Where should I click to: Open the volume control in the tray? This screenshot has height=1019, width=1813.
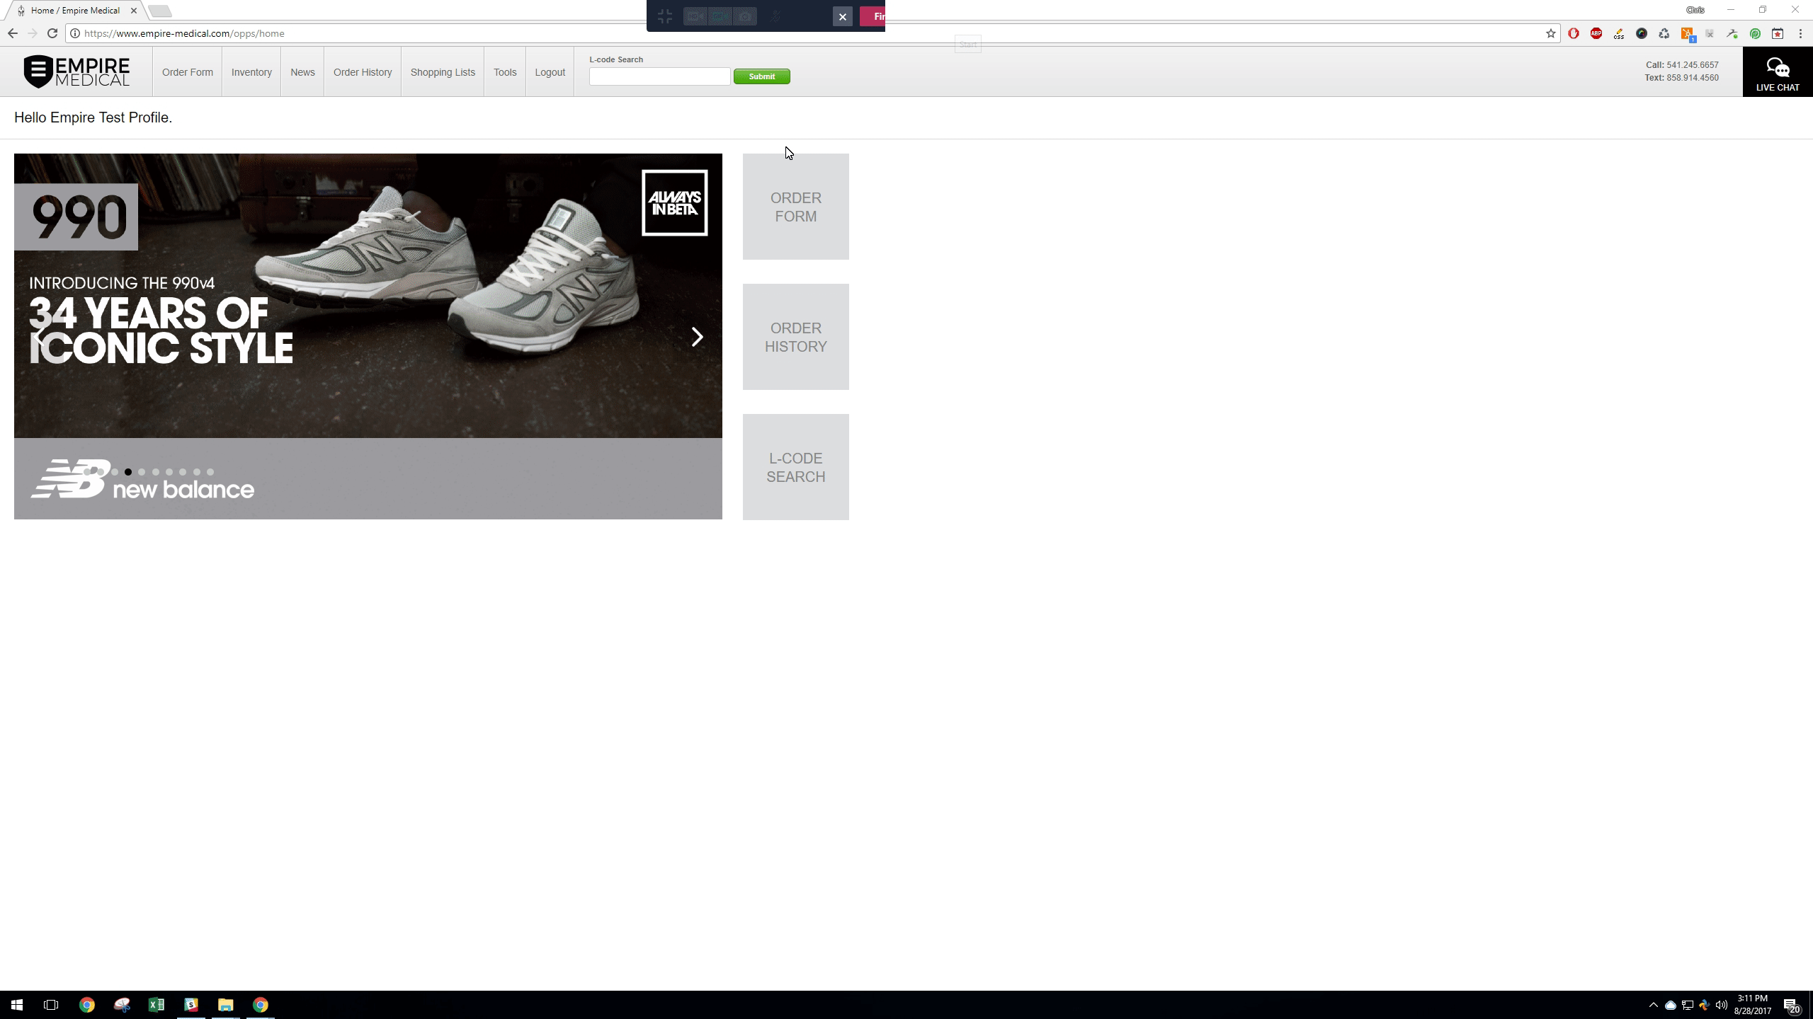click(1721, 1005)
